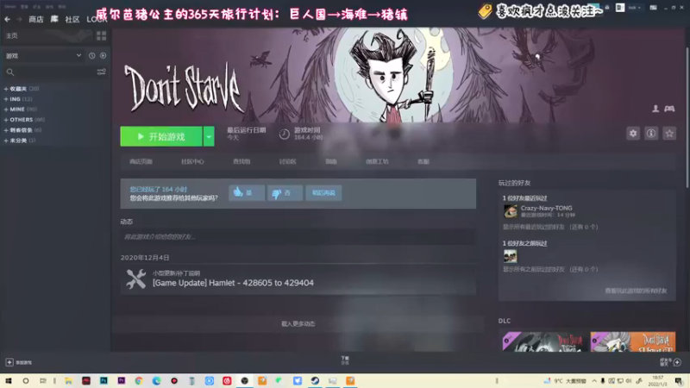690x388 pixels.
Task: Click the single-player person icon
Action: click(x=655, y=109)
